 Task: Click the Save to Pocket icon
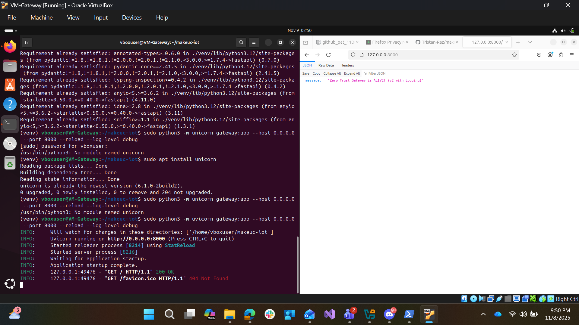click(x=539, y=55)
